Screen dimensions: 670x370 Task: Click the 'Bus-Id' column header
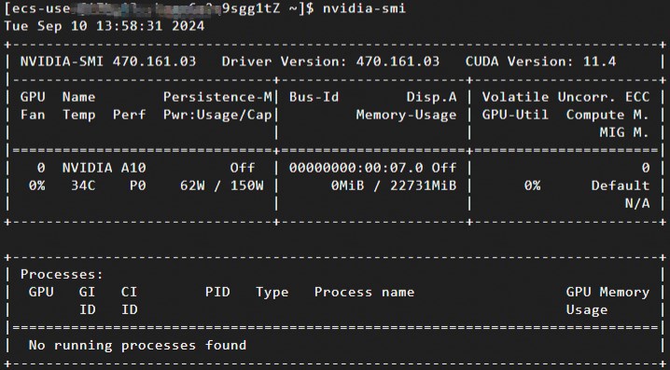pyautogui.click(x=314, y=97)
